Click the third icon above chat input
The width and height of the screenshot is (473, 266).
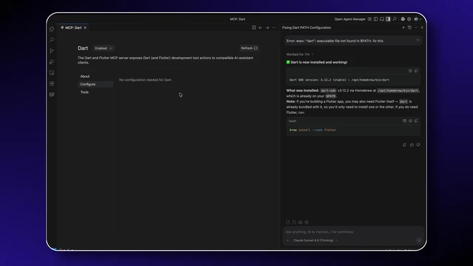pos(301,222)
